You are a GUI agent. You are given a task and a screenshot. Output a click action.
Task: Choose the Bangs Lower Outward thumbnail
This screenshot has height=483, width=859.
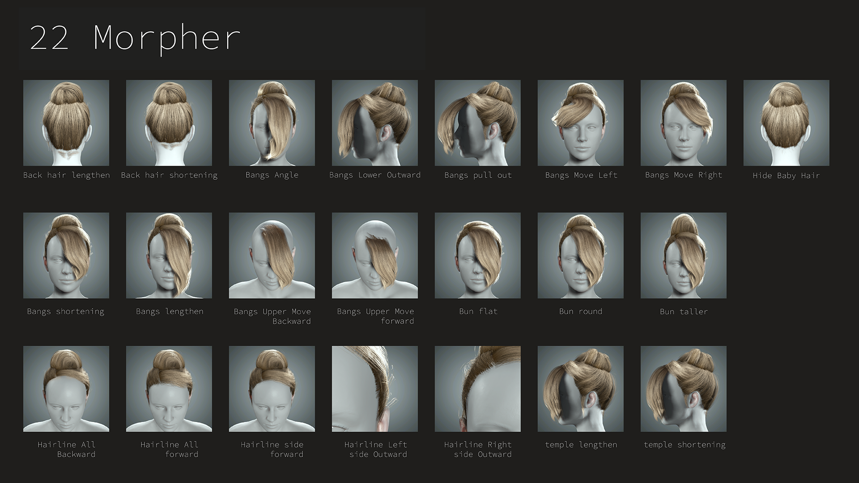click(x=375, y=123)
